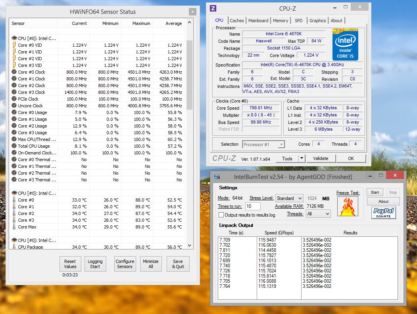Click the Current column header
The image size is (417, 314).
click(74, 23)
